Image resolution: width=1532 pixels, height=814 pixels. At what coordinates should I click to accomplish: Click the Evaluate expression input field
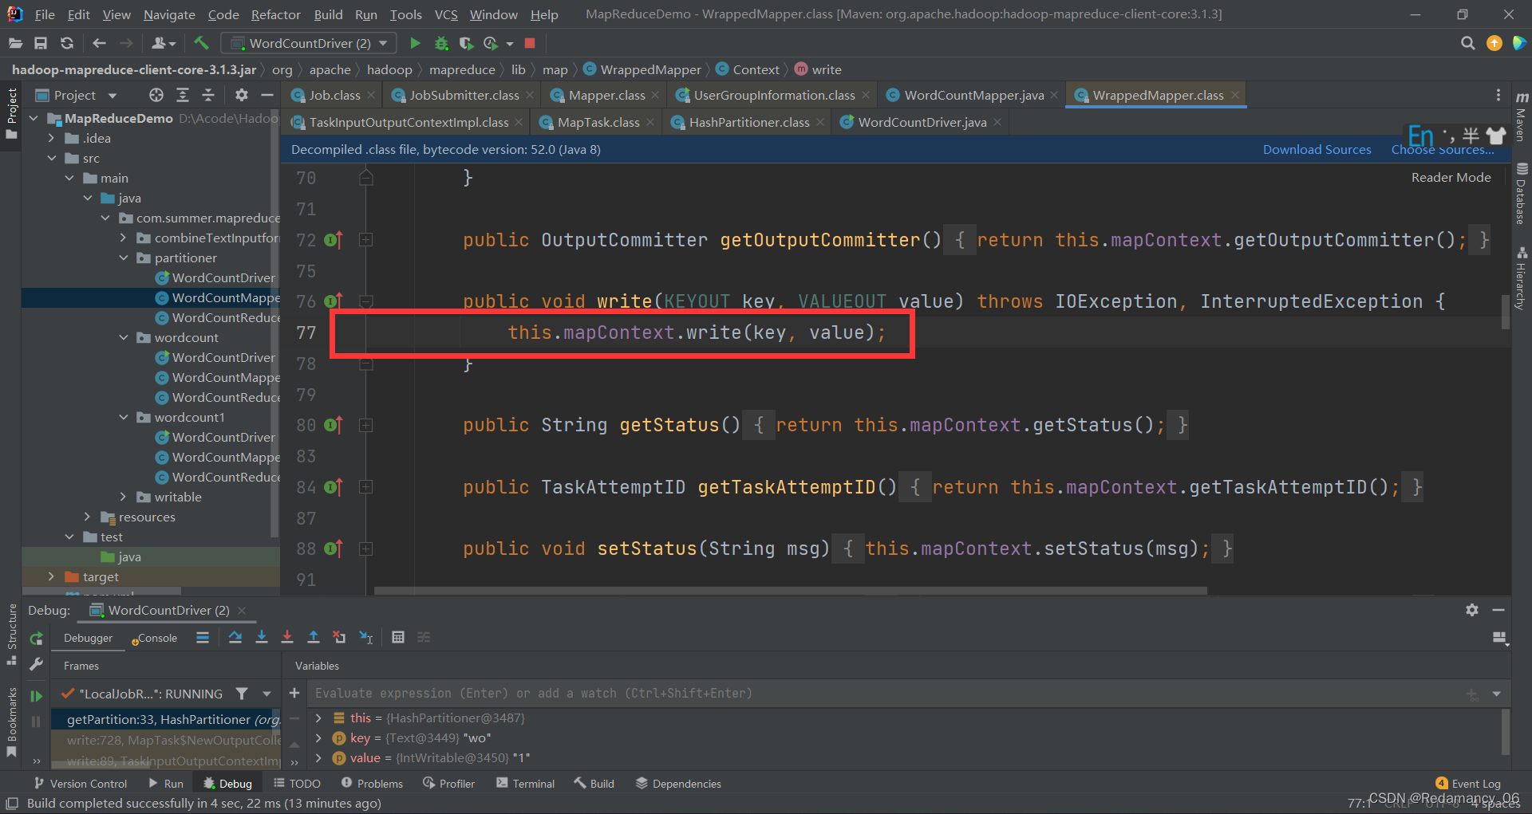tap(886, 693)
